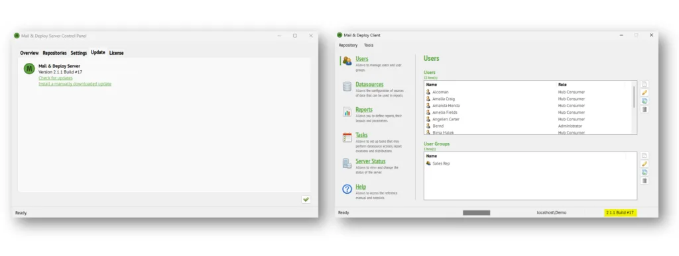Copy user group with duplicate icon
The width and height of the screenshot is (679, 256).
[x=645, y=172]
